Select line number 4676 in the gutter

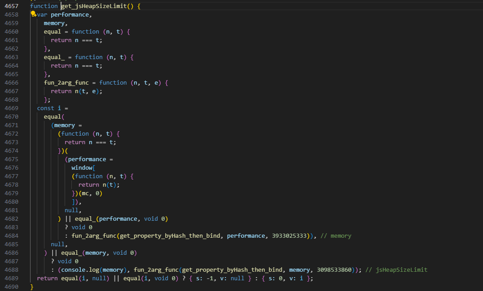(11, 168)
